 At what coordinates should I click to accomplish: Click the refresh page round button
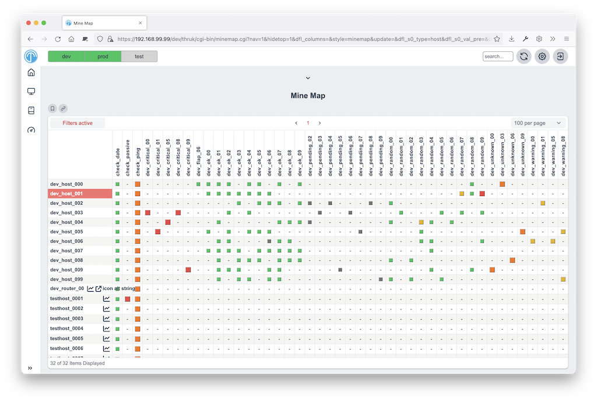tap(524, 57)
